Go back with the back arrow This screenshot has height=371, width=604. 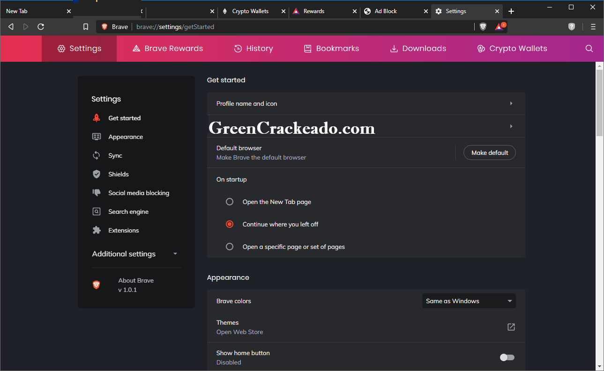click(11, 27)
